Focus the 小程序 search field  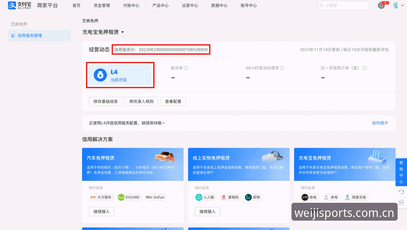pos(344,5)
